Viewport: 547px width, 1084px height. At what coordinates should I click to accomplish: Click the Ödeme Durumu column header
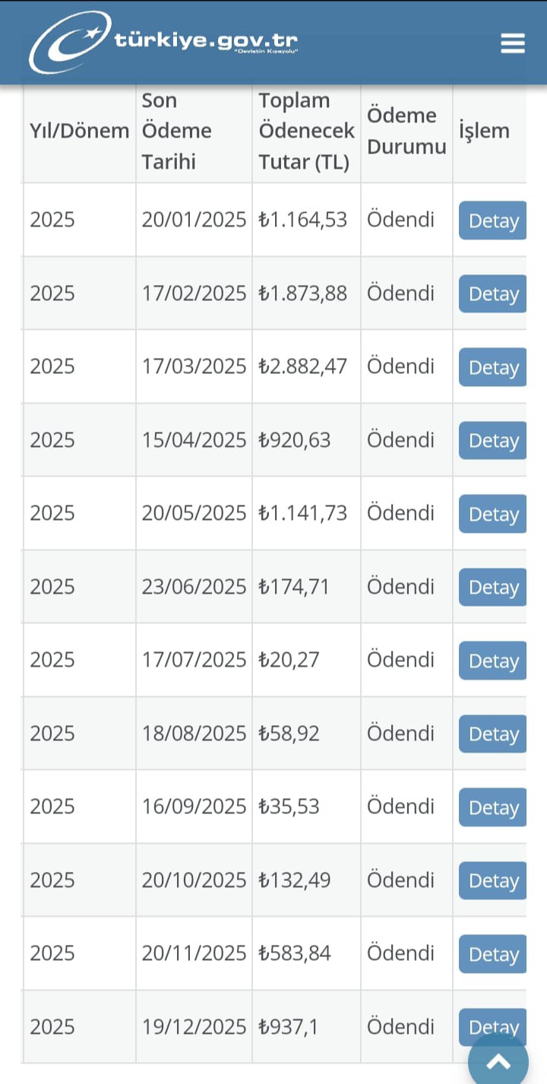click(x=406, y=131)
